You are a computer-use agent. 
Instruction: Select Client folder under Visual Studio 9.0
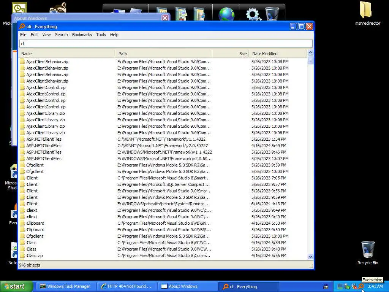point(163,191)
